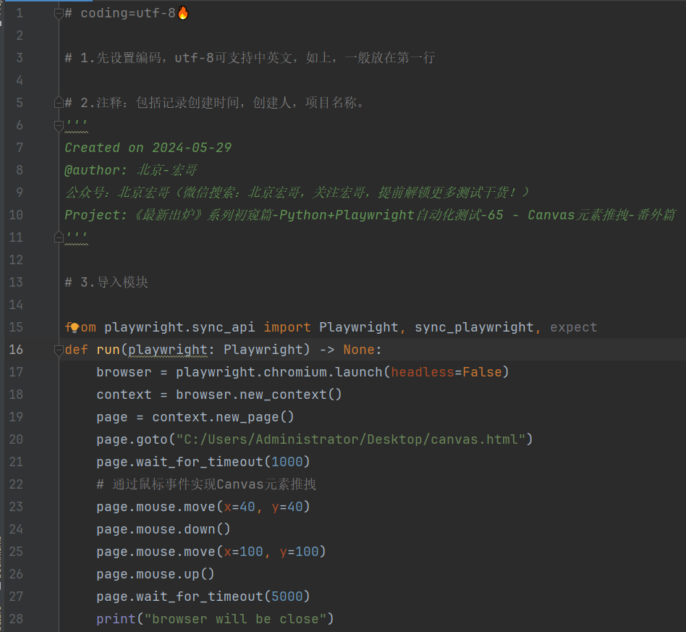This screenshot has width=686, height=632.
Task: Click the fire emoji after coding=utf-8
Action: pyautogui.click(x=181, y=12)
